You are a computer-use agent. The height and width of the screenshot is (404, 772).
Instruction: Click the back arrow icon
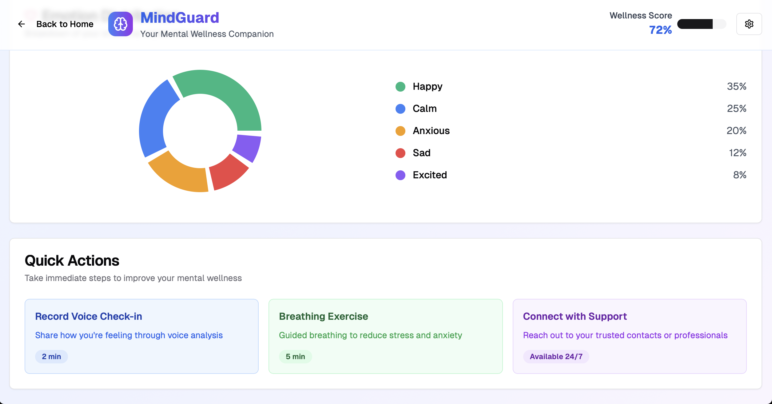21,24
